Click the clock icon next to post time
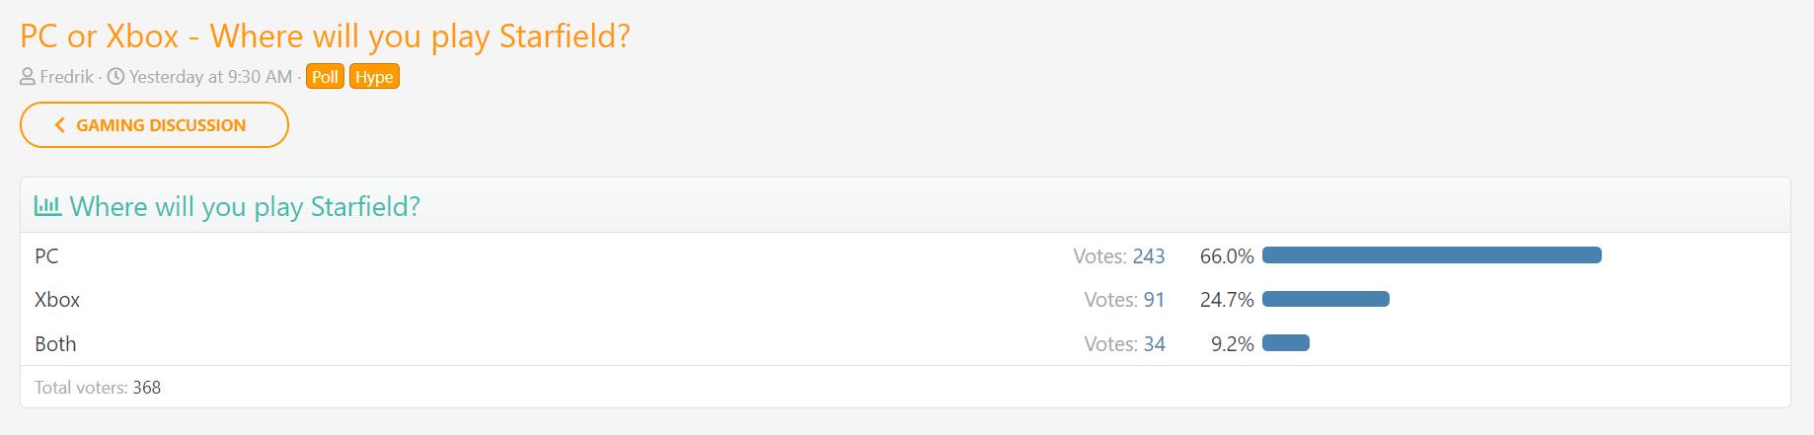This screenshot has width=1814, height=435. (x=114, y=77)
